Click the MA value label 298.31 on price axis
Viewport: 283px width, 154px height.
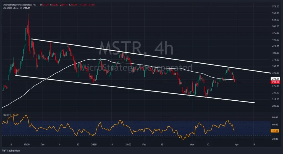click(276, 79)
